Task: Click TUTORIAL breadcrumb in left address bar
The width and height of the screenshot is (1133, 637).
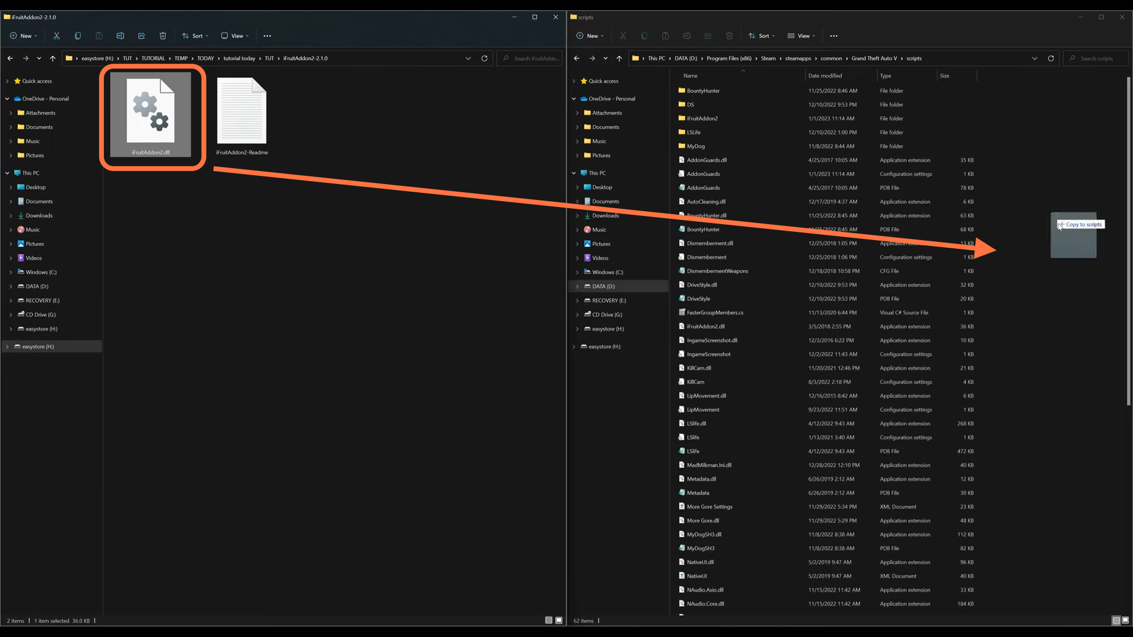Action: coord(153,58)
